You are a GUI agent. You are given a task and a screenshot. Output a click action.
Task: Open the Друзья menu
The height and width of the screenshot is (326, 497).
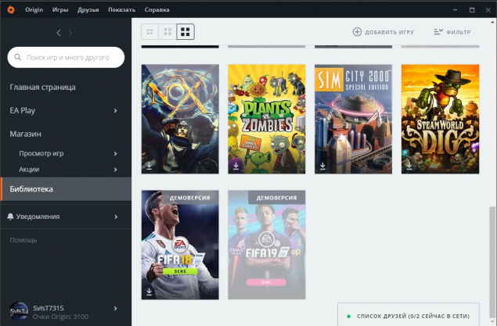tap(88, 10)
